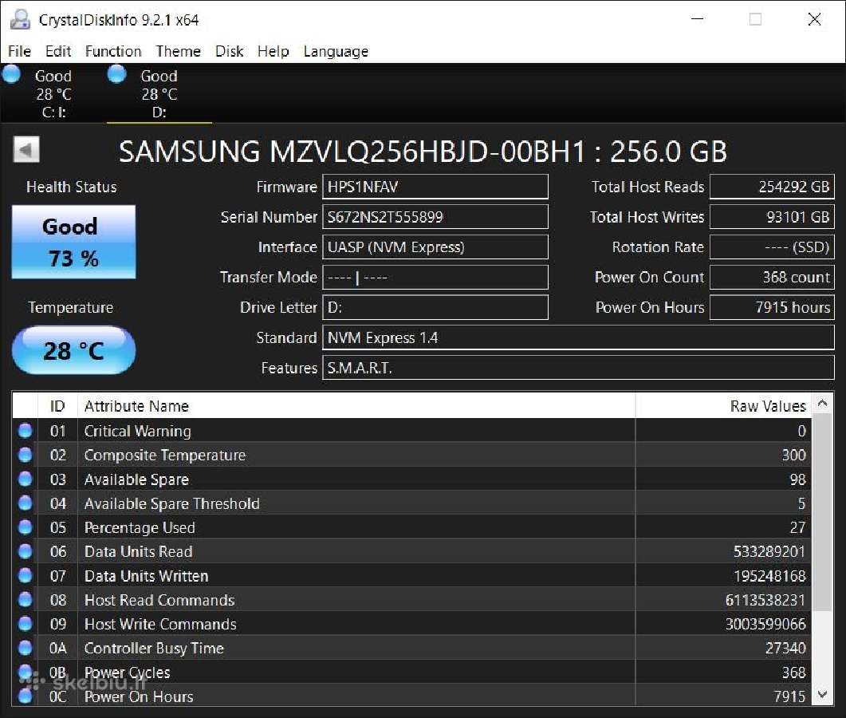846x718 pixels.
Task: Click the Standard field NVM Express 1.4
Action: coord(578,338)
